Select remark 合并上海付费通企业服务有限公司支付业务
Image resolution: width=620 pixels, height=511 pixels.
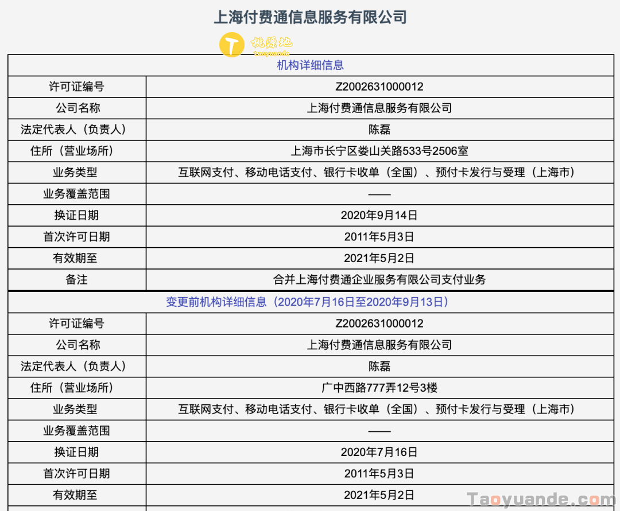point(379,280)
